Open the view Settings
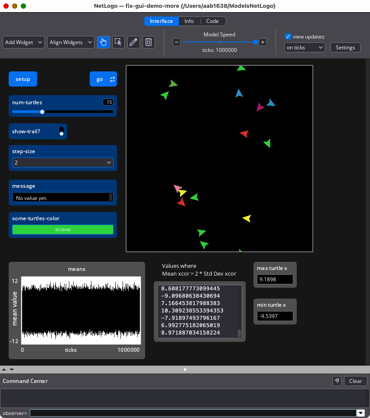 click(345, 48)
